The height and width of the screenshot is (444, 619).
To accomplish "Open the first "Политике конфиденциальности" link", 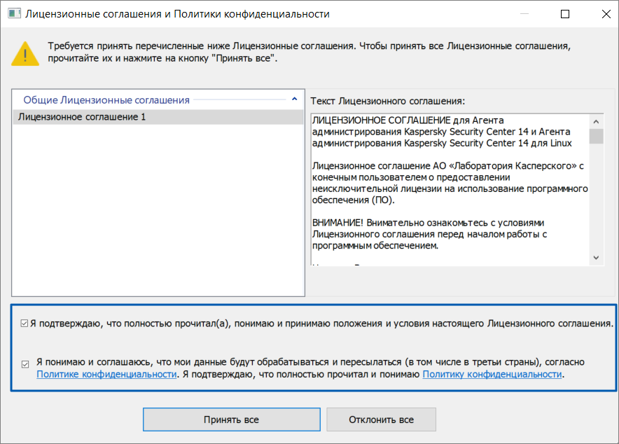I will click(x=106, y=374).
